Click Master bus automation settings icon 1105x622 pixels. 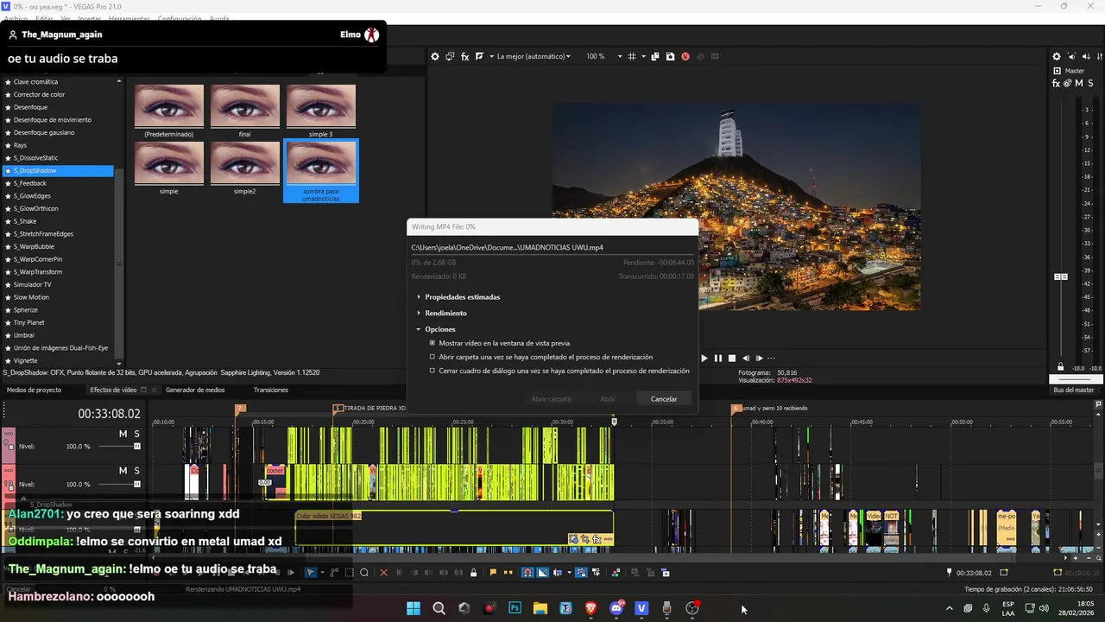[1068, 83]
